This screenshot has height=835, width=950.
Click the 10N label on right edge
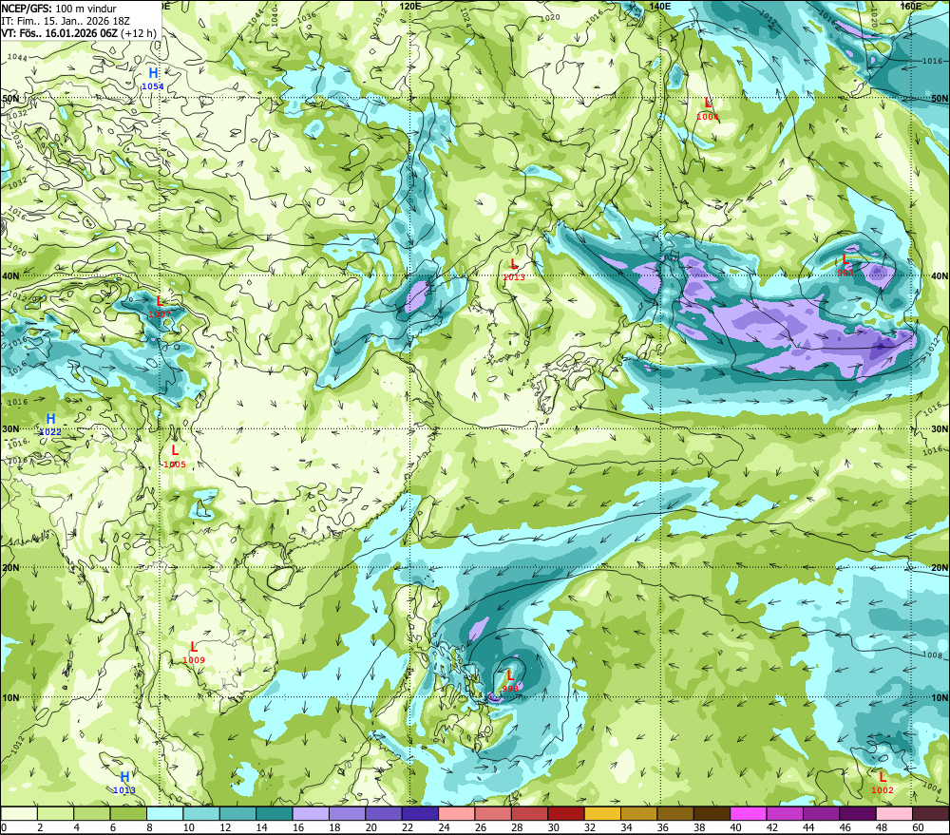point(940,697)
